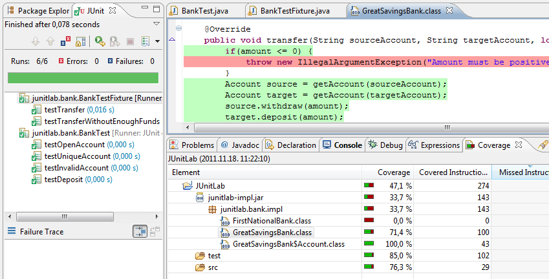Viewport: 549px width, 279px height.
Task: Click the Rerun Test icon
Action: pyautogui.click(x=100, y=41)
